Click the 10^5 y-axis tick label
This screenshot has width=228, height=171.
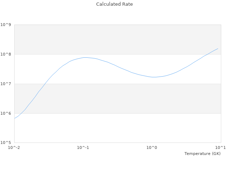[6, 143]
